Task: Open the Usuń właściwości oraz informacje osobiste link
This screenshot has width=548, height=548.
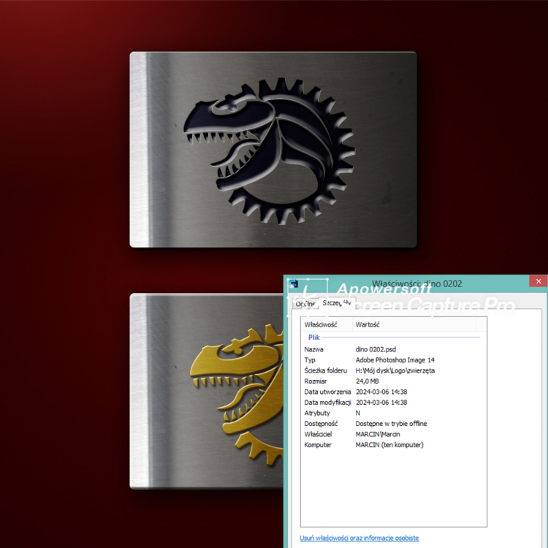Action: [x=359, y=538]
